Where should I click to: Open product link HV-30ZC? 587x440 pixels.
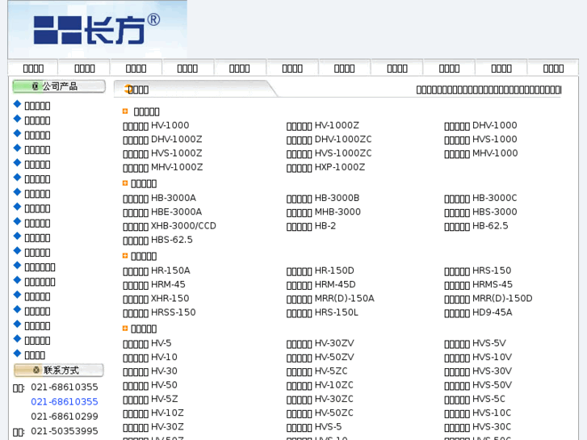(x=320, y=399)
